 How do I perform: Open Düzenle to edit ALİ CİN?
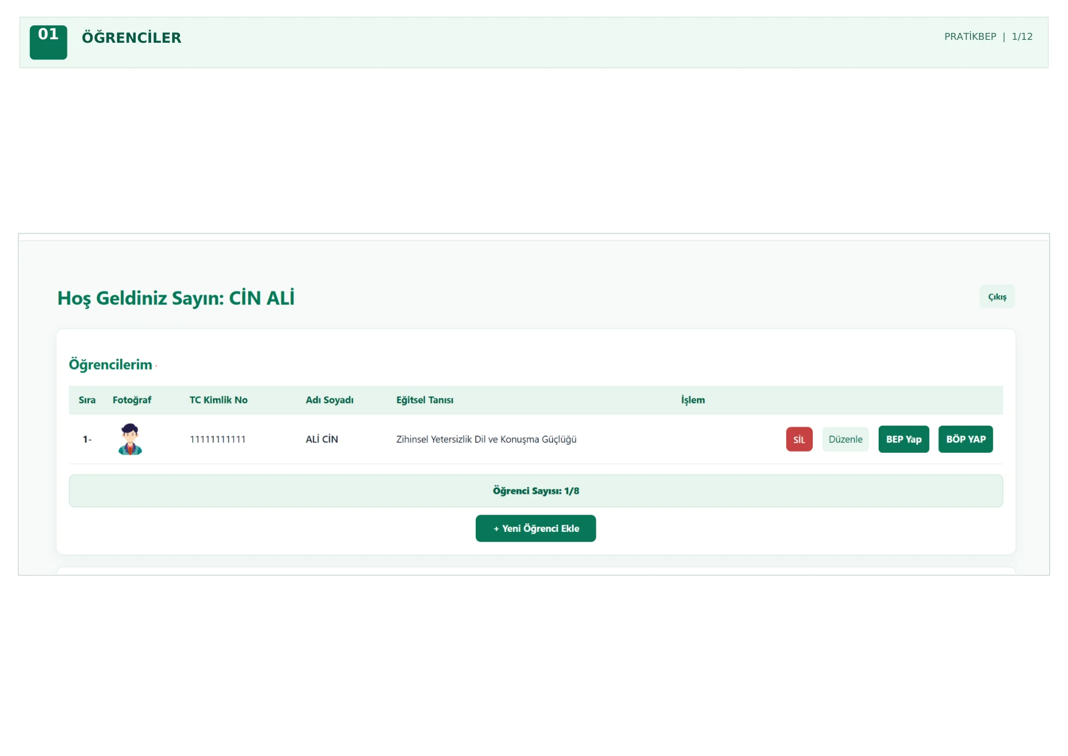pyautogui.click(x=845, y=439)
